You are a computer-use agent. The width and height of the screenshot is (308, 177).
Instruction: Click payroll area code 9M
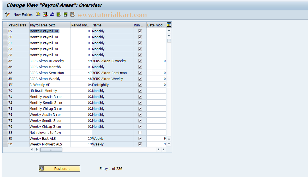pos(19,144)
